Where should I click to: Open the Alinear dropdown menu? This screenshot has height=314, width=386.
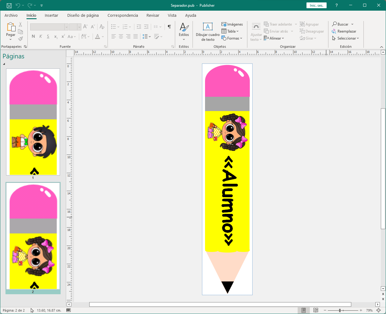[274, 38]
